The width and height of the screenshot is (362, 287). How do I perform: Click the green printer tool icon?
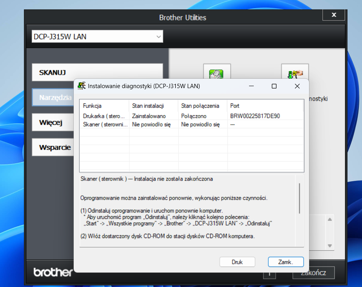pos(216,72)
